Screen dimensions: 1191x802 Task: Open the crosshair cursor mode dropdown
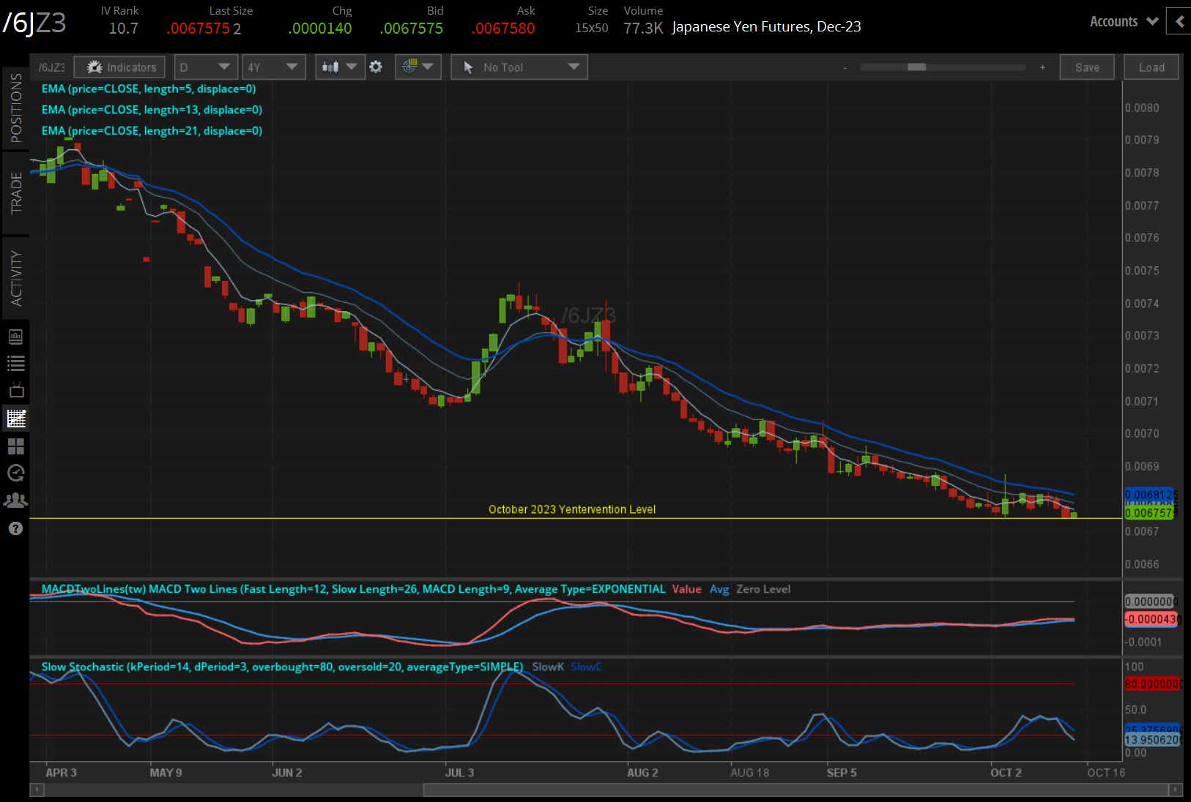[x=418, y=67]
